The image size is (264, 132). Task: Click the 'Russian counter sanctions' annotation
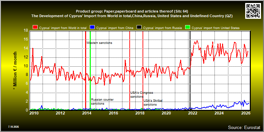click(x=102, y=102)
